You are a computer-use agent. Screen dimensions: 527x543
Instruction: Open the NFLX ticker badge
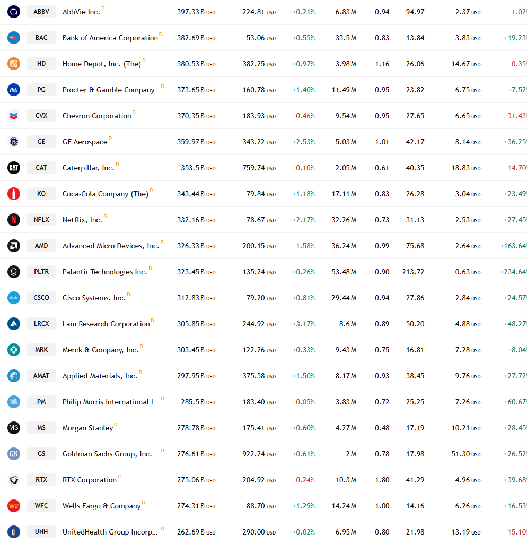[x=41, y=220]
